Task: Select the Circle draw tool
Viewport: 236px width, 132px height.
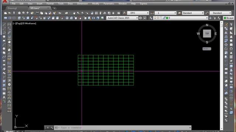Action: click(4, 49)
